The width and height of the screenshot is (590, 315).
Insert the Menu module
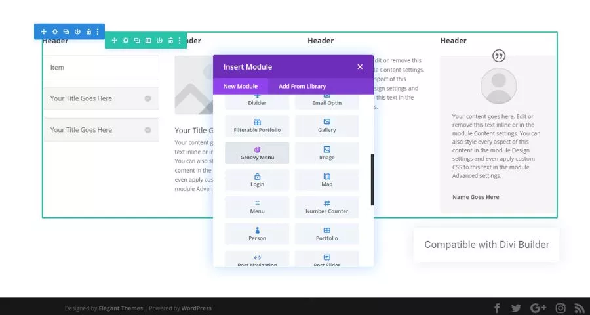pyautogui.click(x=258, y=207)
